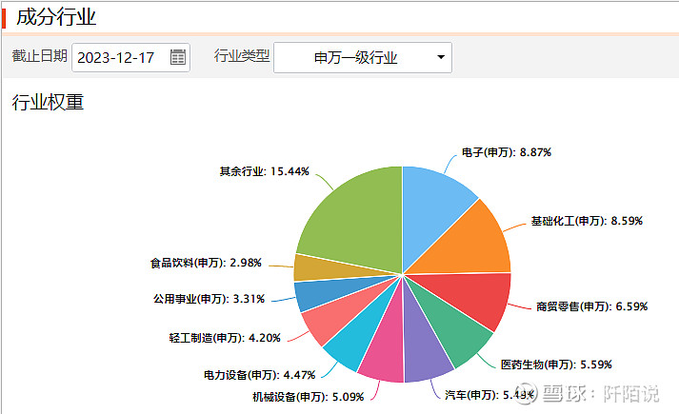Click the label 商贸零售(申万): 6.59%
The height and width of the screenshot is (414, 679).
pyautogui.click(x=592, y=306)
